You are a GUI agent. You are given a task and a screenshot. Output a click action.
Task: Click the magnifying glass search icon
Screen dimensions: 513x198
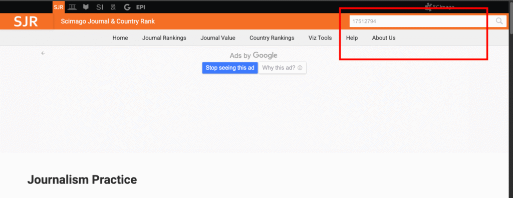point(499,21)
